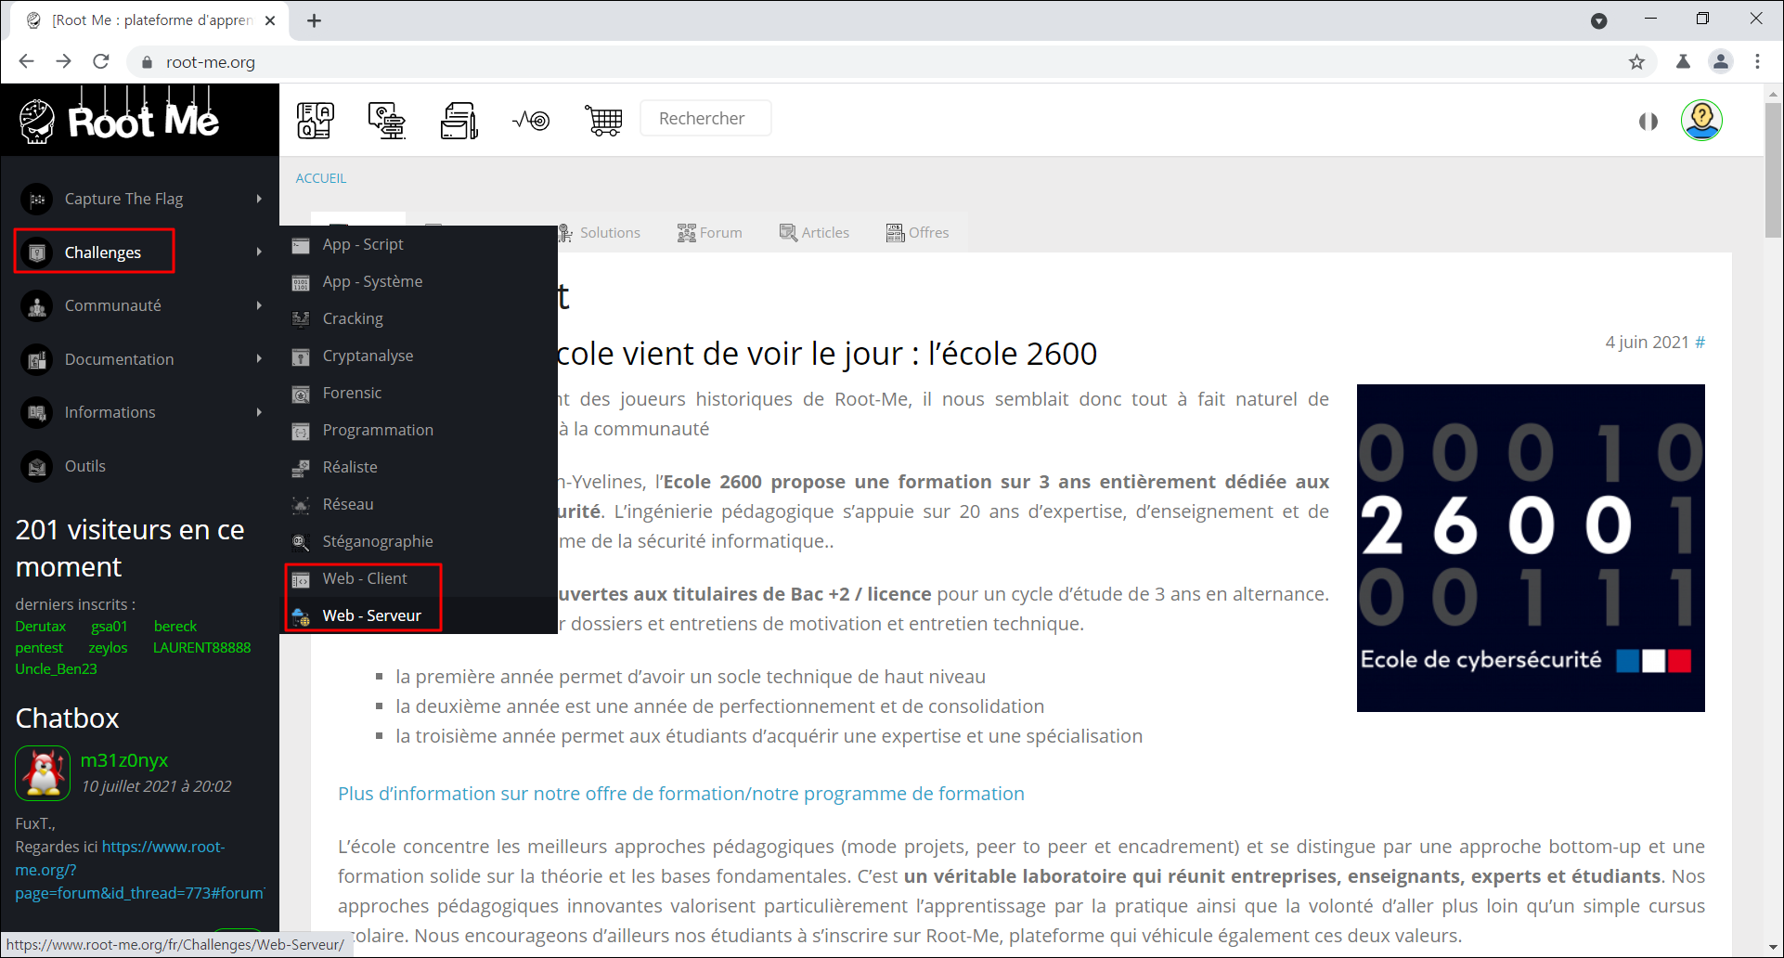Open the Plus d'information formation link
The image size is (1784, 958).
(x=681, y=794)
